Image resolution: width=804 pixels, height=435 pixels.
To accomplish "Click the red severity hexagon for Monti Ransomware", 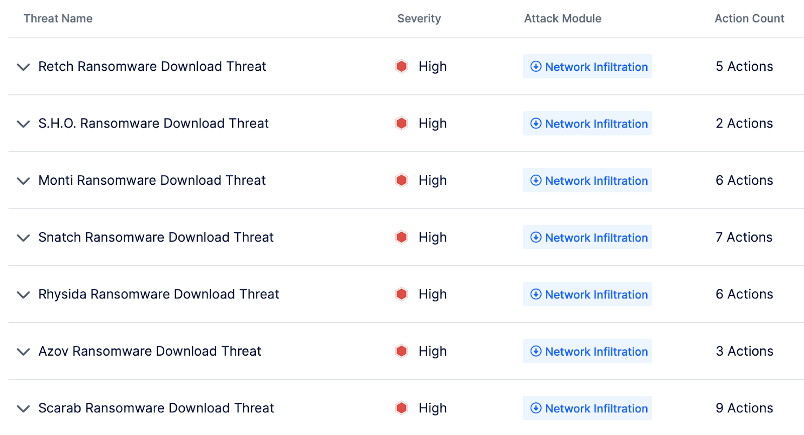I will click(401, 180).
